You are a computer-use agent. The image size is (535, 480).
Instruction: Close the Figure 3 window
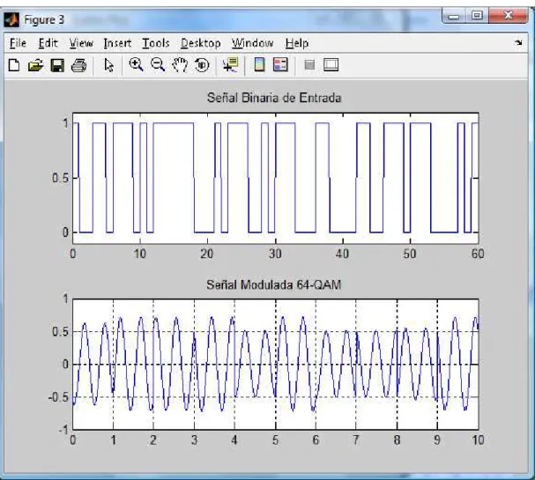[x=508, y=16]
